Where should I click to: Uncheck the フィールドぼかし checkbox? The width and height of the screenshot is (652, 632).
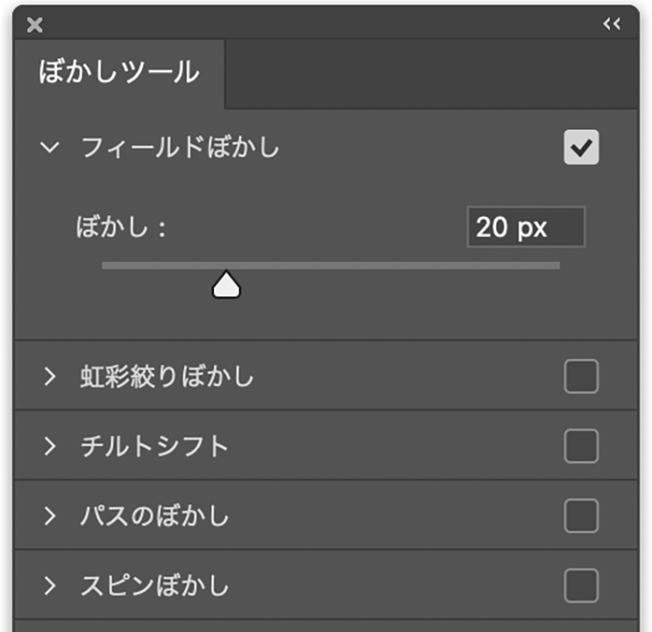[x=581, y=147]
